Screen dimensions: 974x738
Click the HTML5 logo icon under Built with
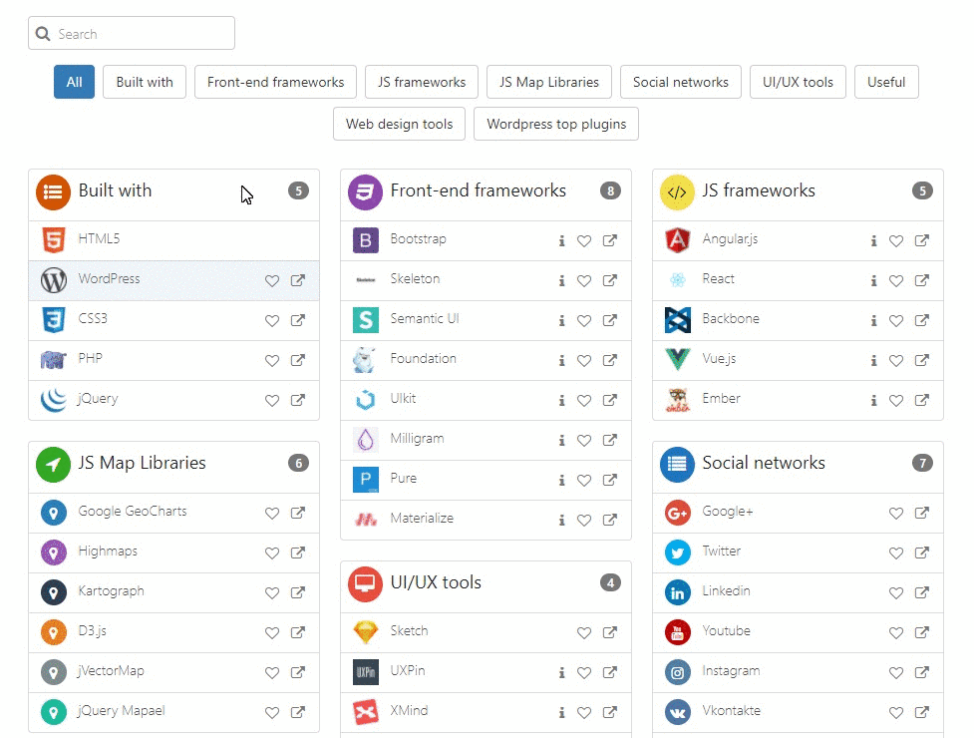53,239
